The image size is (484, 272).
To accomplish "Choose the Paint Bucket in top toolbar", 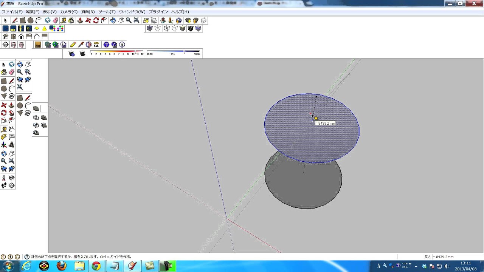I will click(71, 20).
